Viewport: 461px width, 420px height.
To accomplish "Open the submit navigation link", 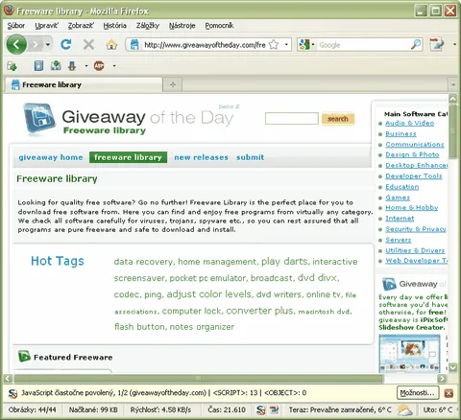I will [251, 157].
